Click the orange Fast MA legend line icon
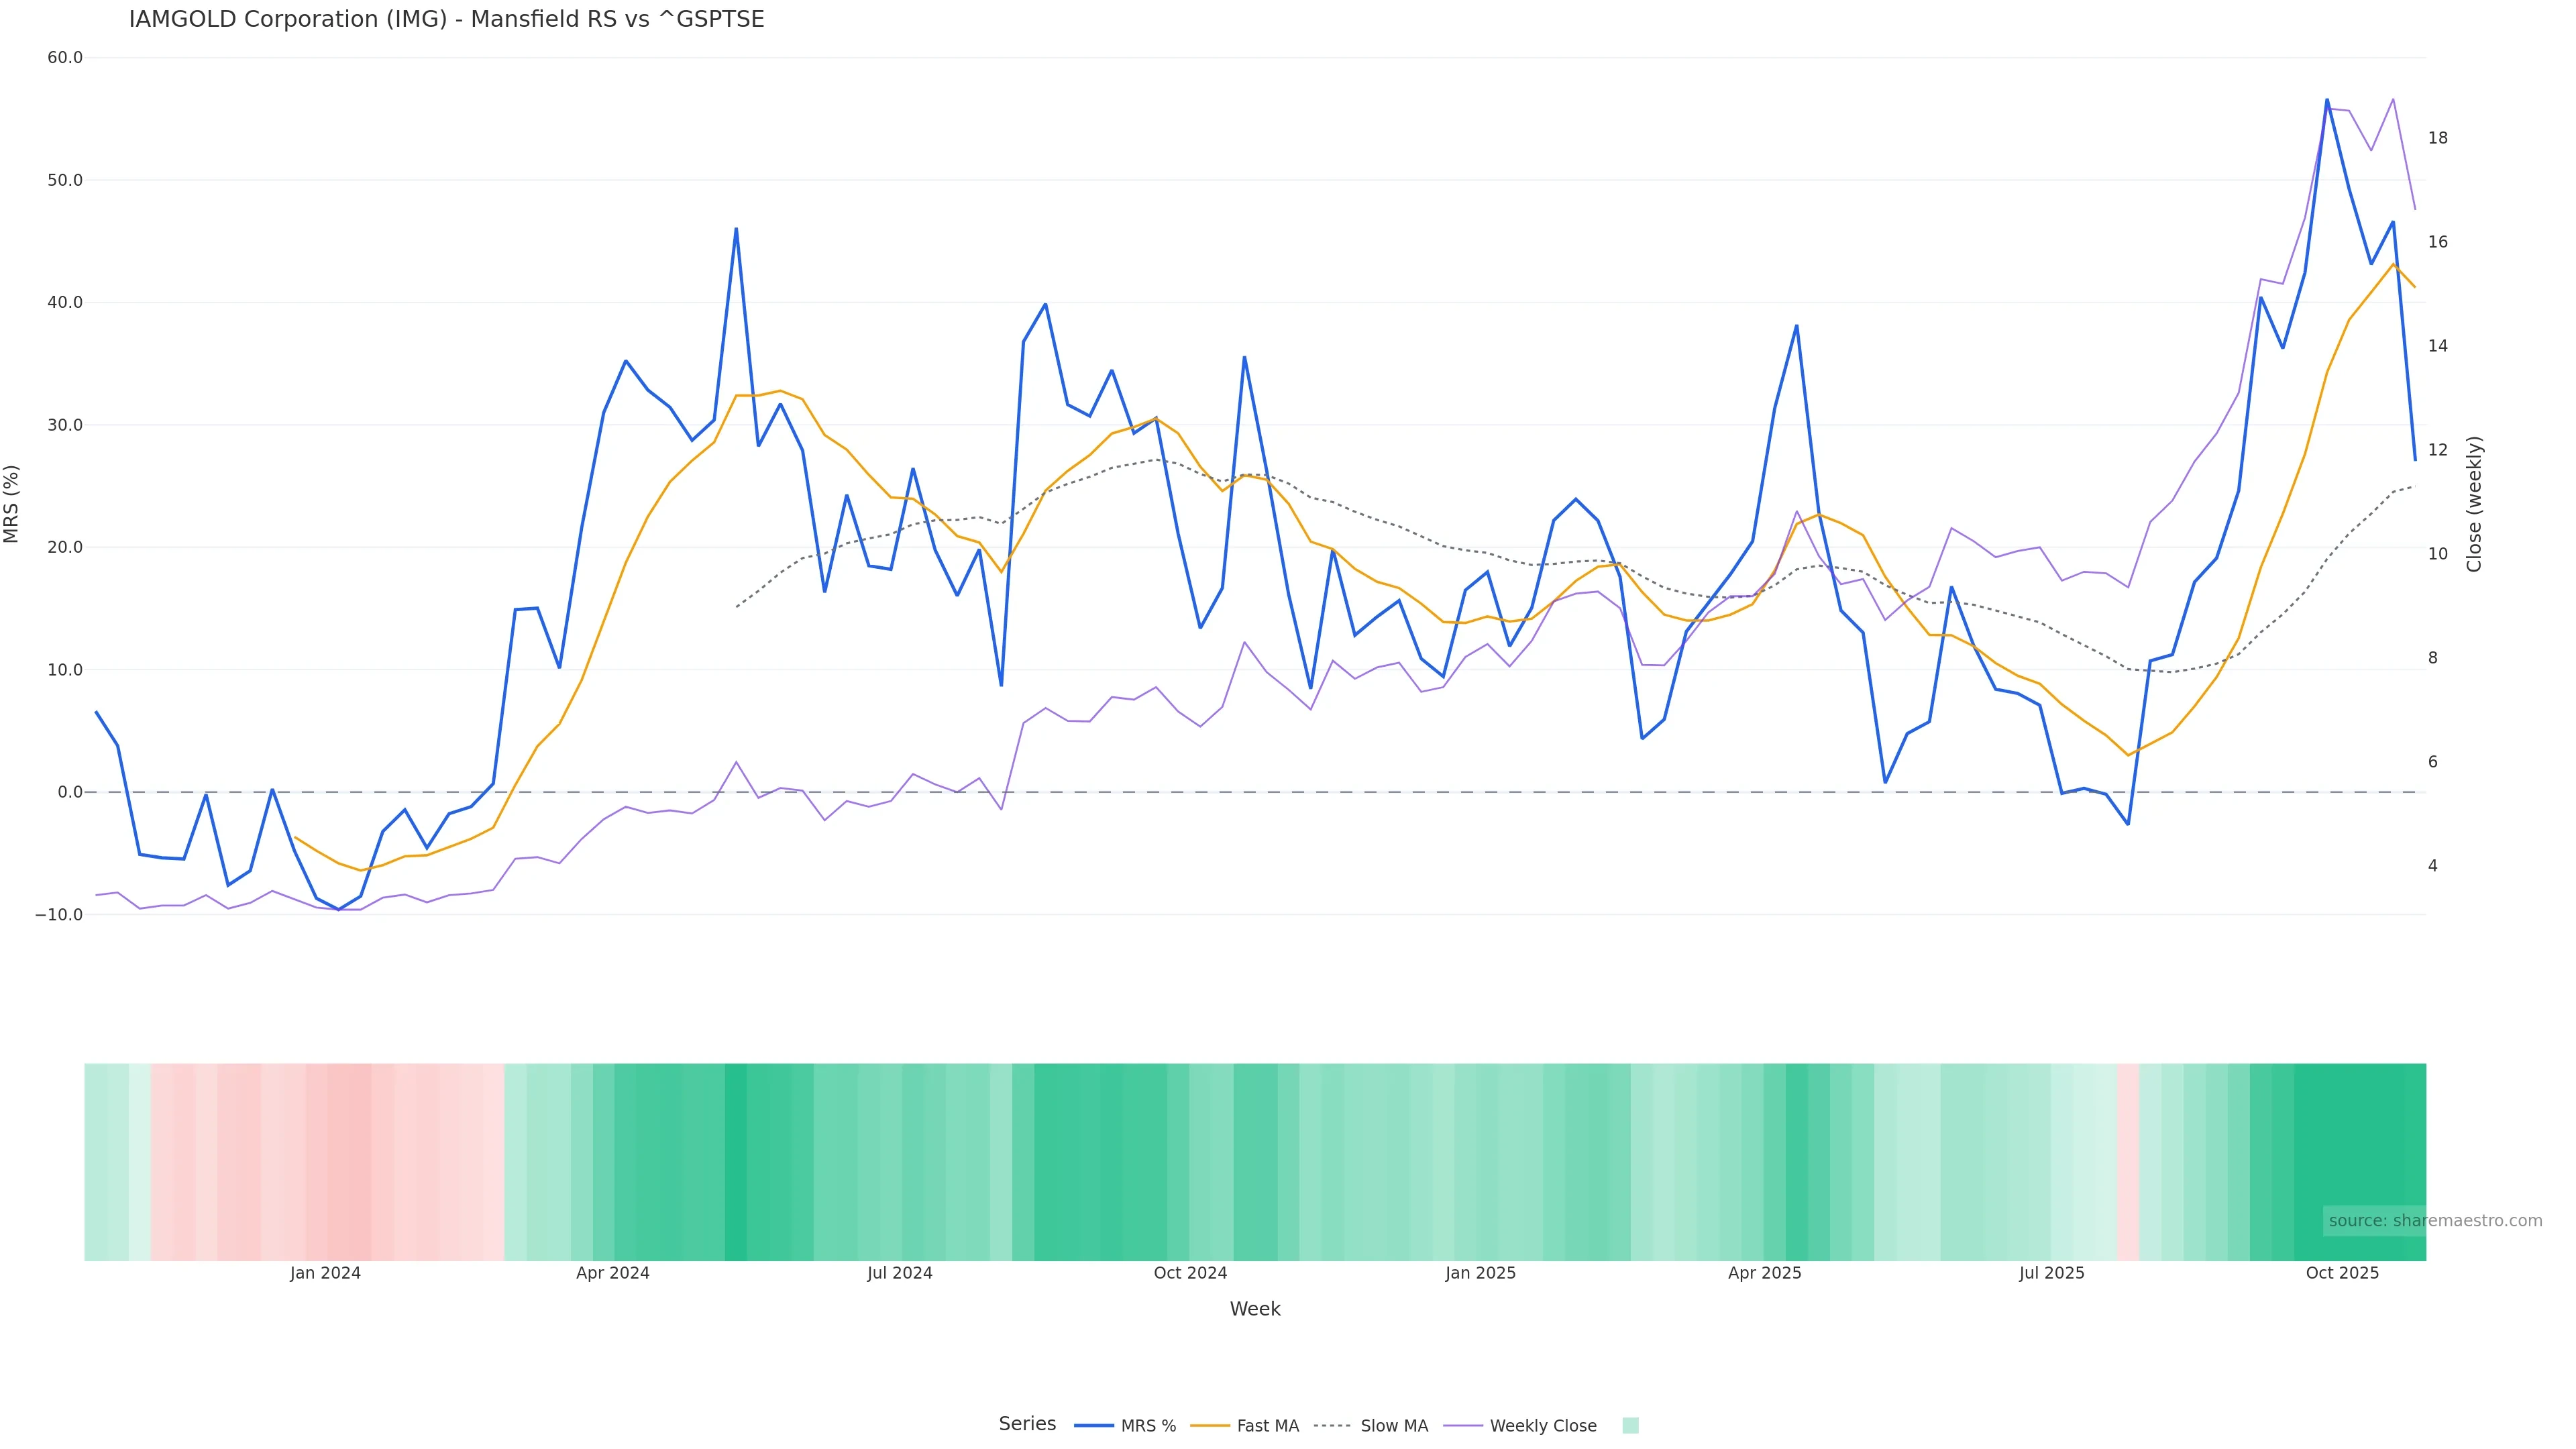The height and width of the screenshot is (1449, 2576). [x=1210, y=1426]
